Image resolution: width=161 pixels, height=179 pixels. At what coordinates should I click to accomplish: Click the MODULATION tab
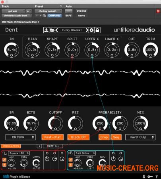11,146
